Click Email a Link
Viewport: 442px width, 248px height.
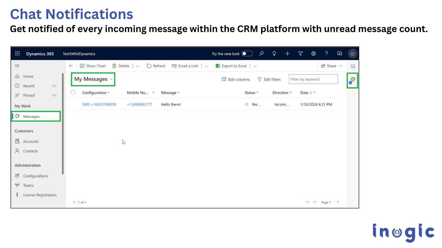coord(185,66)
